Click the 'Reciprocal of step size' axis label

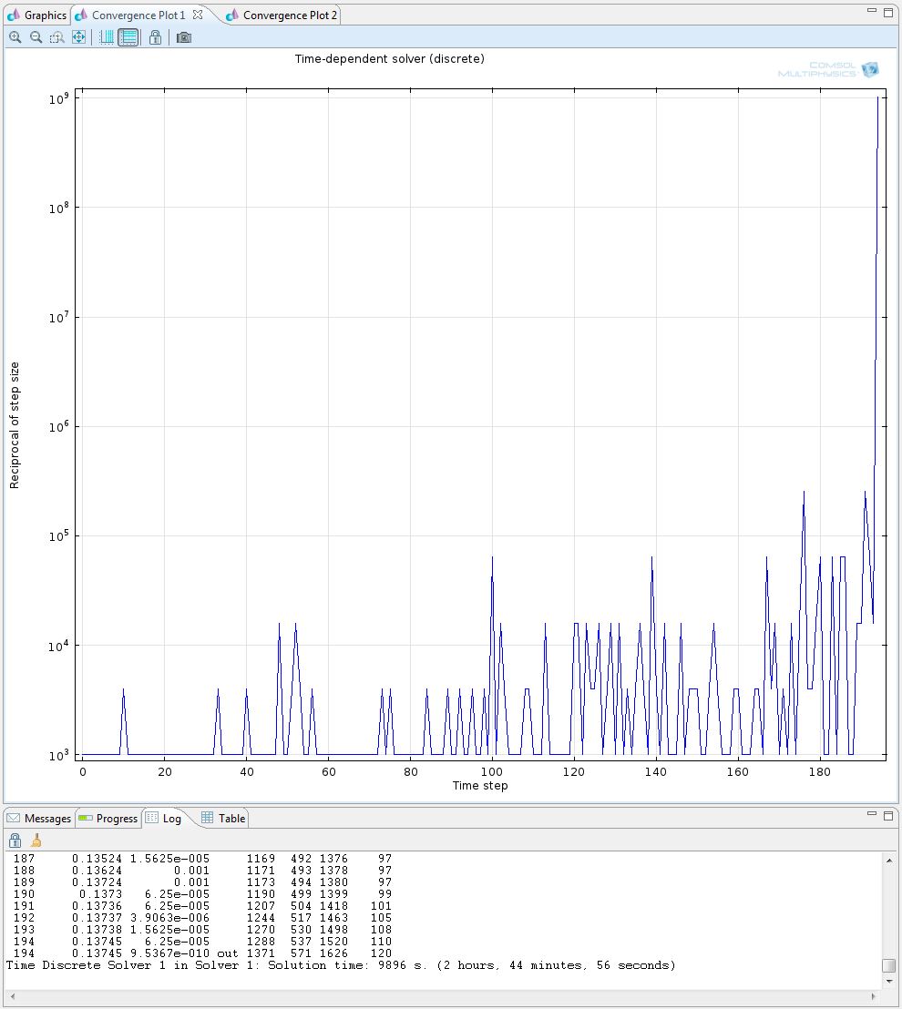pyautogui.click(x=15, y=425)
